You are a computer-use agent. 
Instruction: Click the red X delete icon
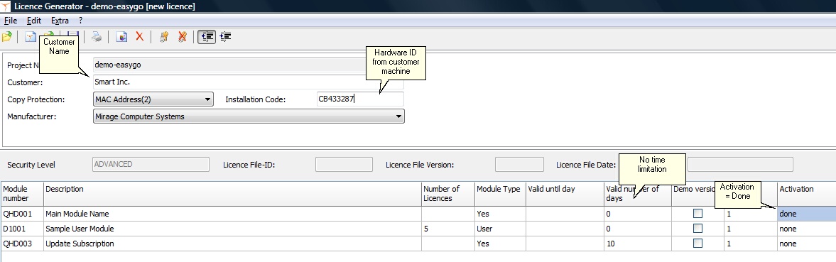[x=140, y=37]
